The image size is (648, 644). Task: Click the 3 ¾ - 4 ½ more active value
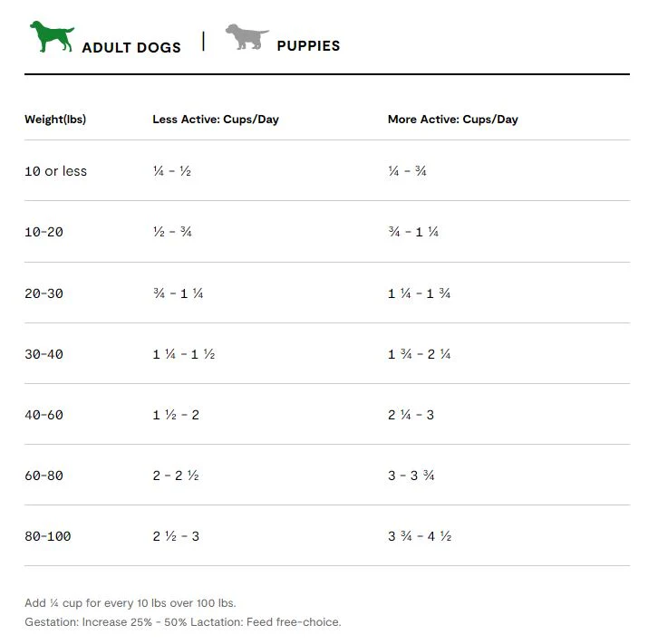click(x=420, y=536)
